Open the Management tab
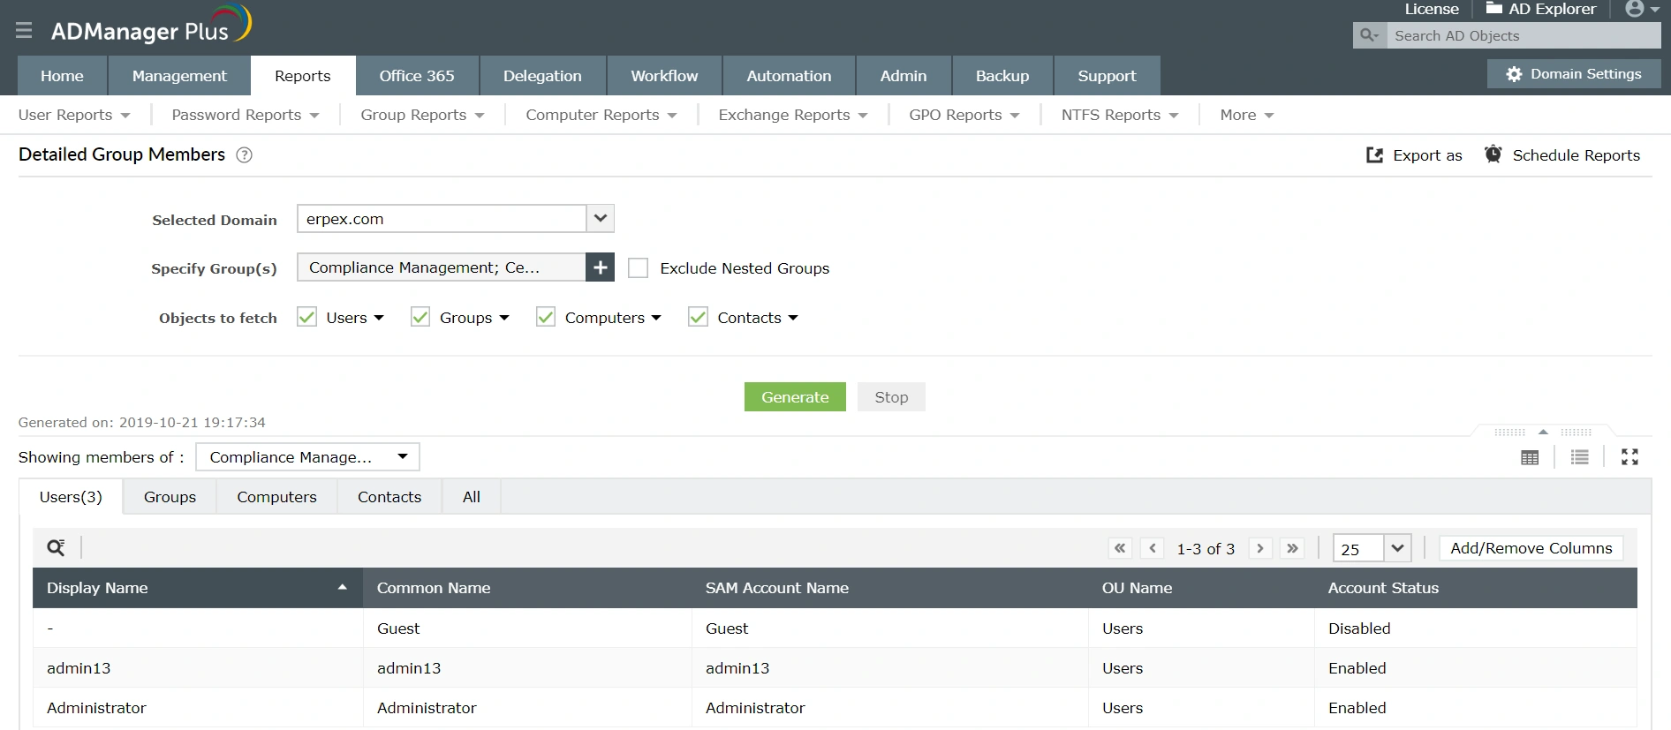 coord(179,76)
